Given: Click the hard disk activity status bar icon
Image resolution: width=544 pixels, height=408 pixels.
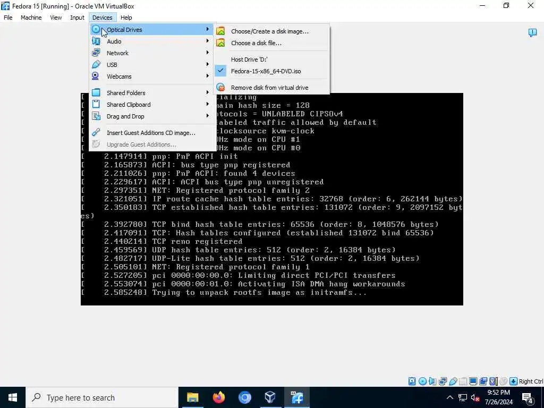Looking at the screenshot, I should pos(412,381).
